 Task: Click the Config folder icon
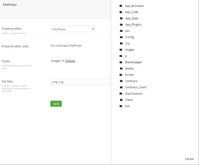[121, 37]
